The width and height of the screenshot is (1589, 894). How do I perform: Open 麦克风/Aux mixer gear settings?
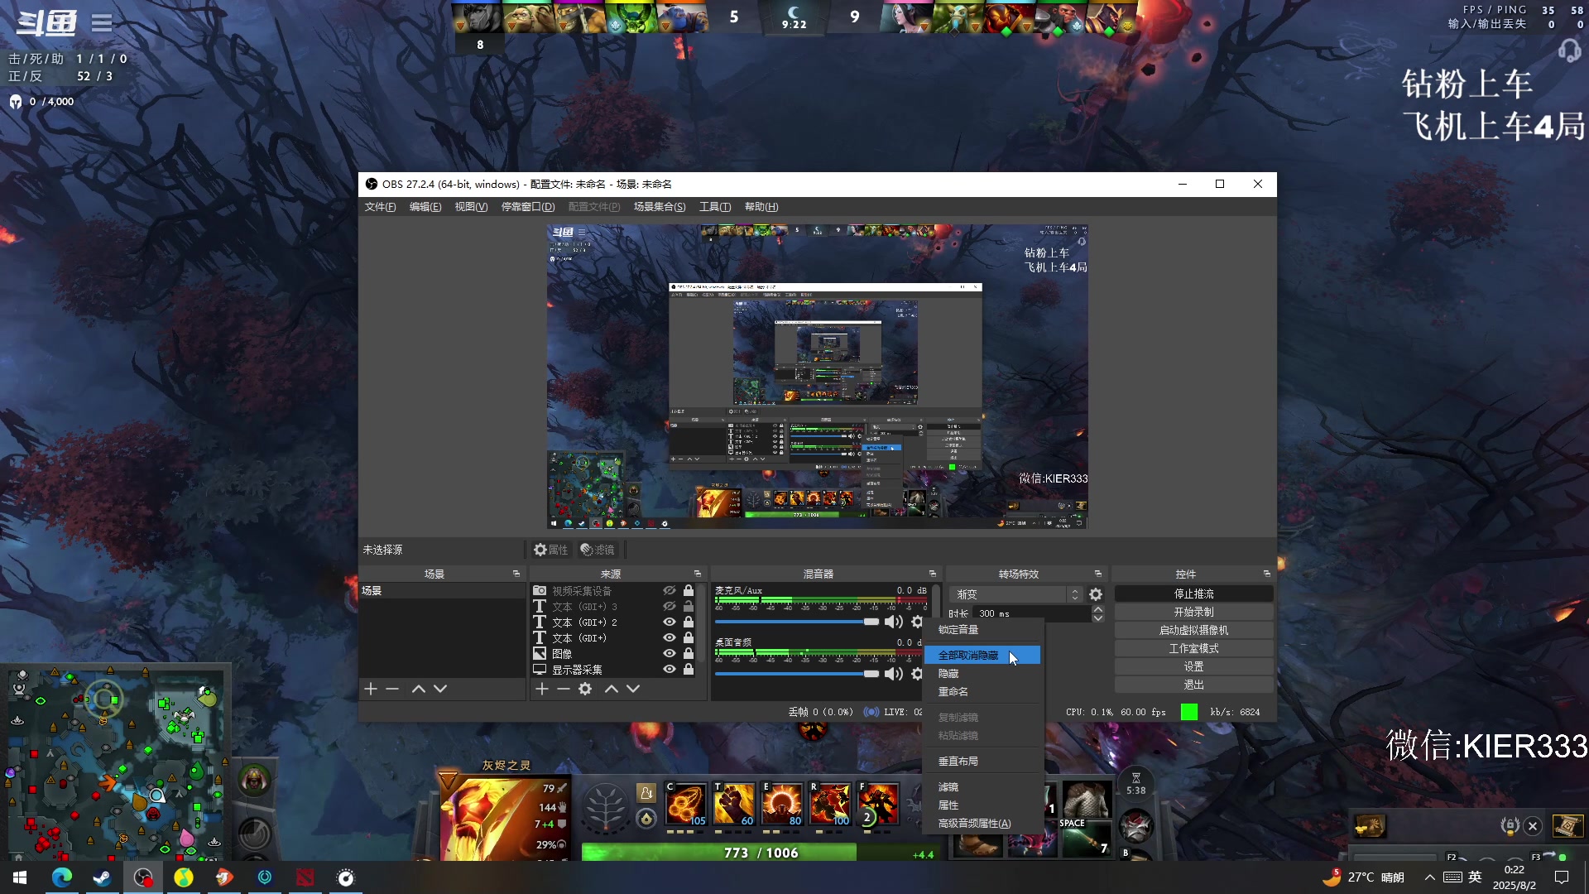point(917,622)
